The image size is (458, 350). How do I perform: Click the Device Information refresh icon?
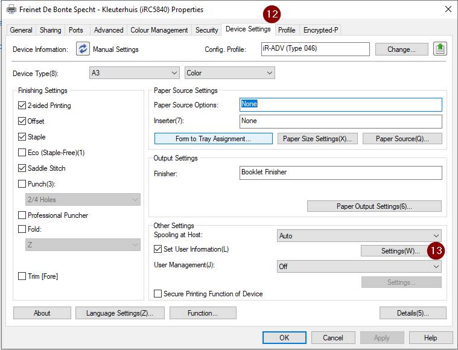tap(83, 49)
